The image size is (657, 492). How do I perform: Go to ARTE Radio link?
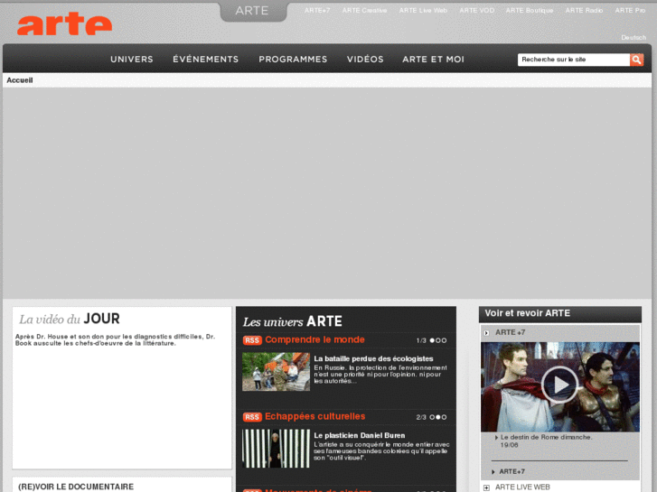tap(584, 11)
